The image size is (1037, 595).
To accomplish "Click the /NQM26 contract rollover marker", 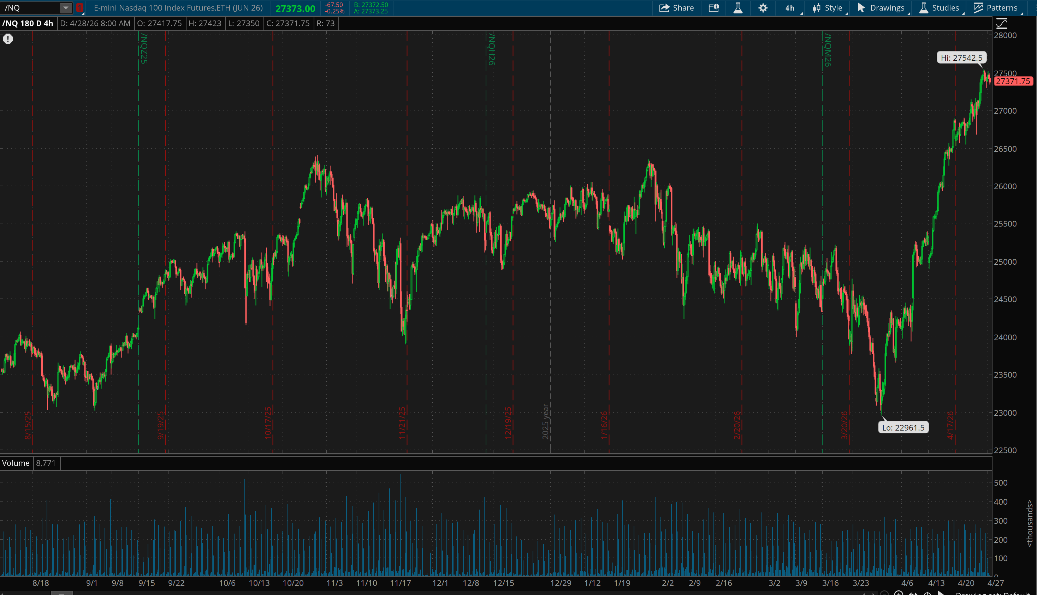I will coord(827,50).
